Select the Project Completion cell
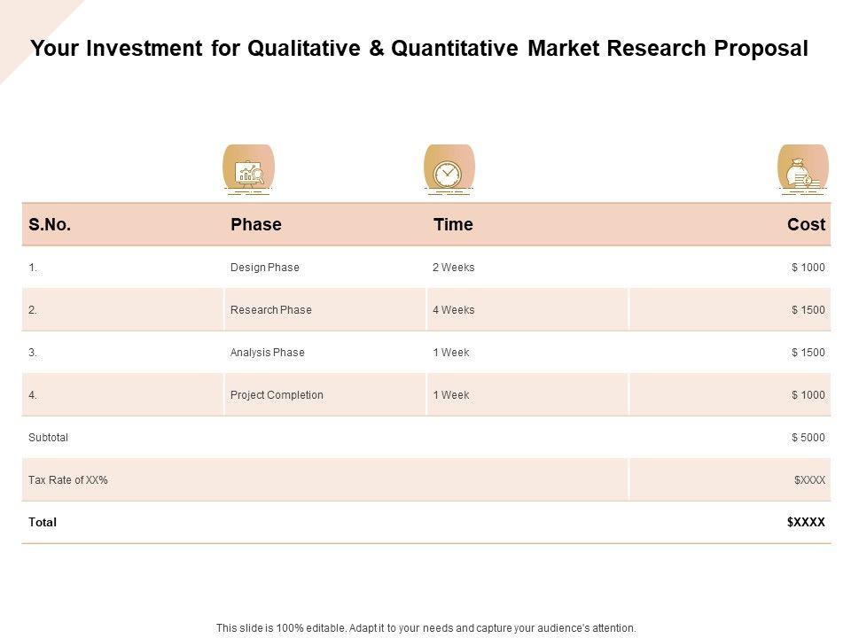Viewport: 851px width, 638px height. coord(277,395)
